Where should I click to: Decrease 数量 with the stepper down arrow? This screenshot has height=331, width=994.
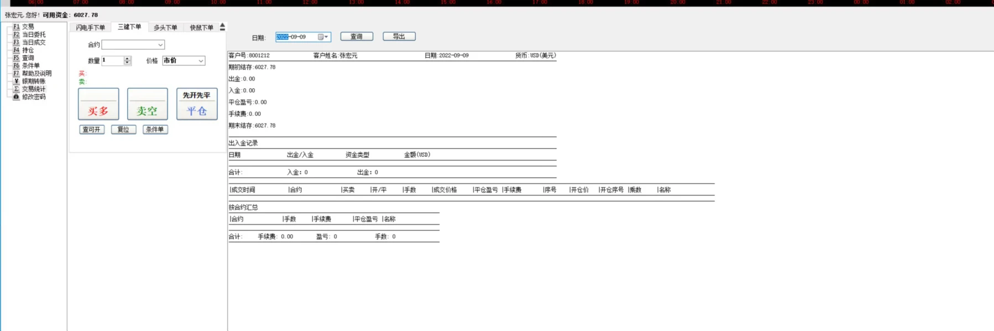[127, 63]
